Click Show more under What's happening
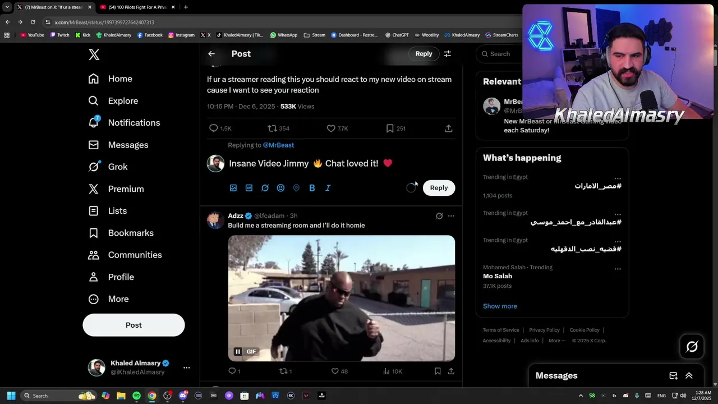718x404 pixels. click(x=500, y=306)
